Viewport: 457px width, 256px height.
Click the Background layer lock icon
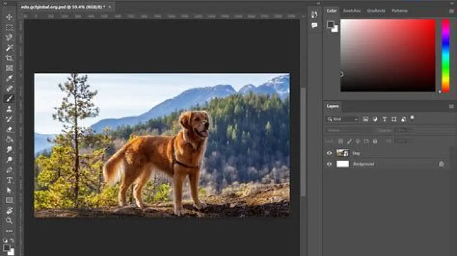(x=441, y=164)
